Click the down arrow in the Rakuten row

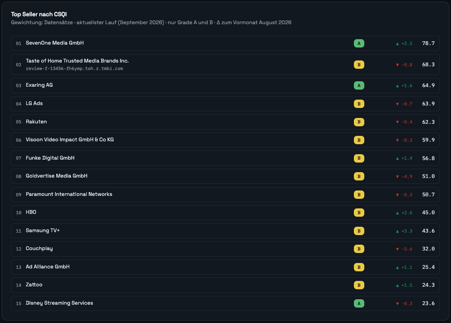397,122
